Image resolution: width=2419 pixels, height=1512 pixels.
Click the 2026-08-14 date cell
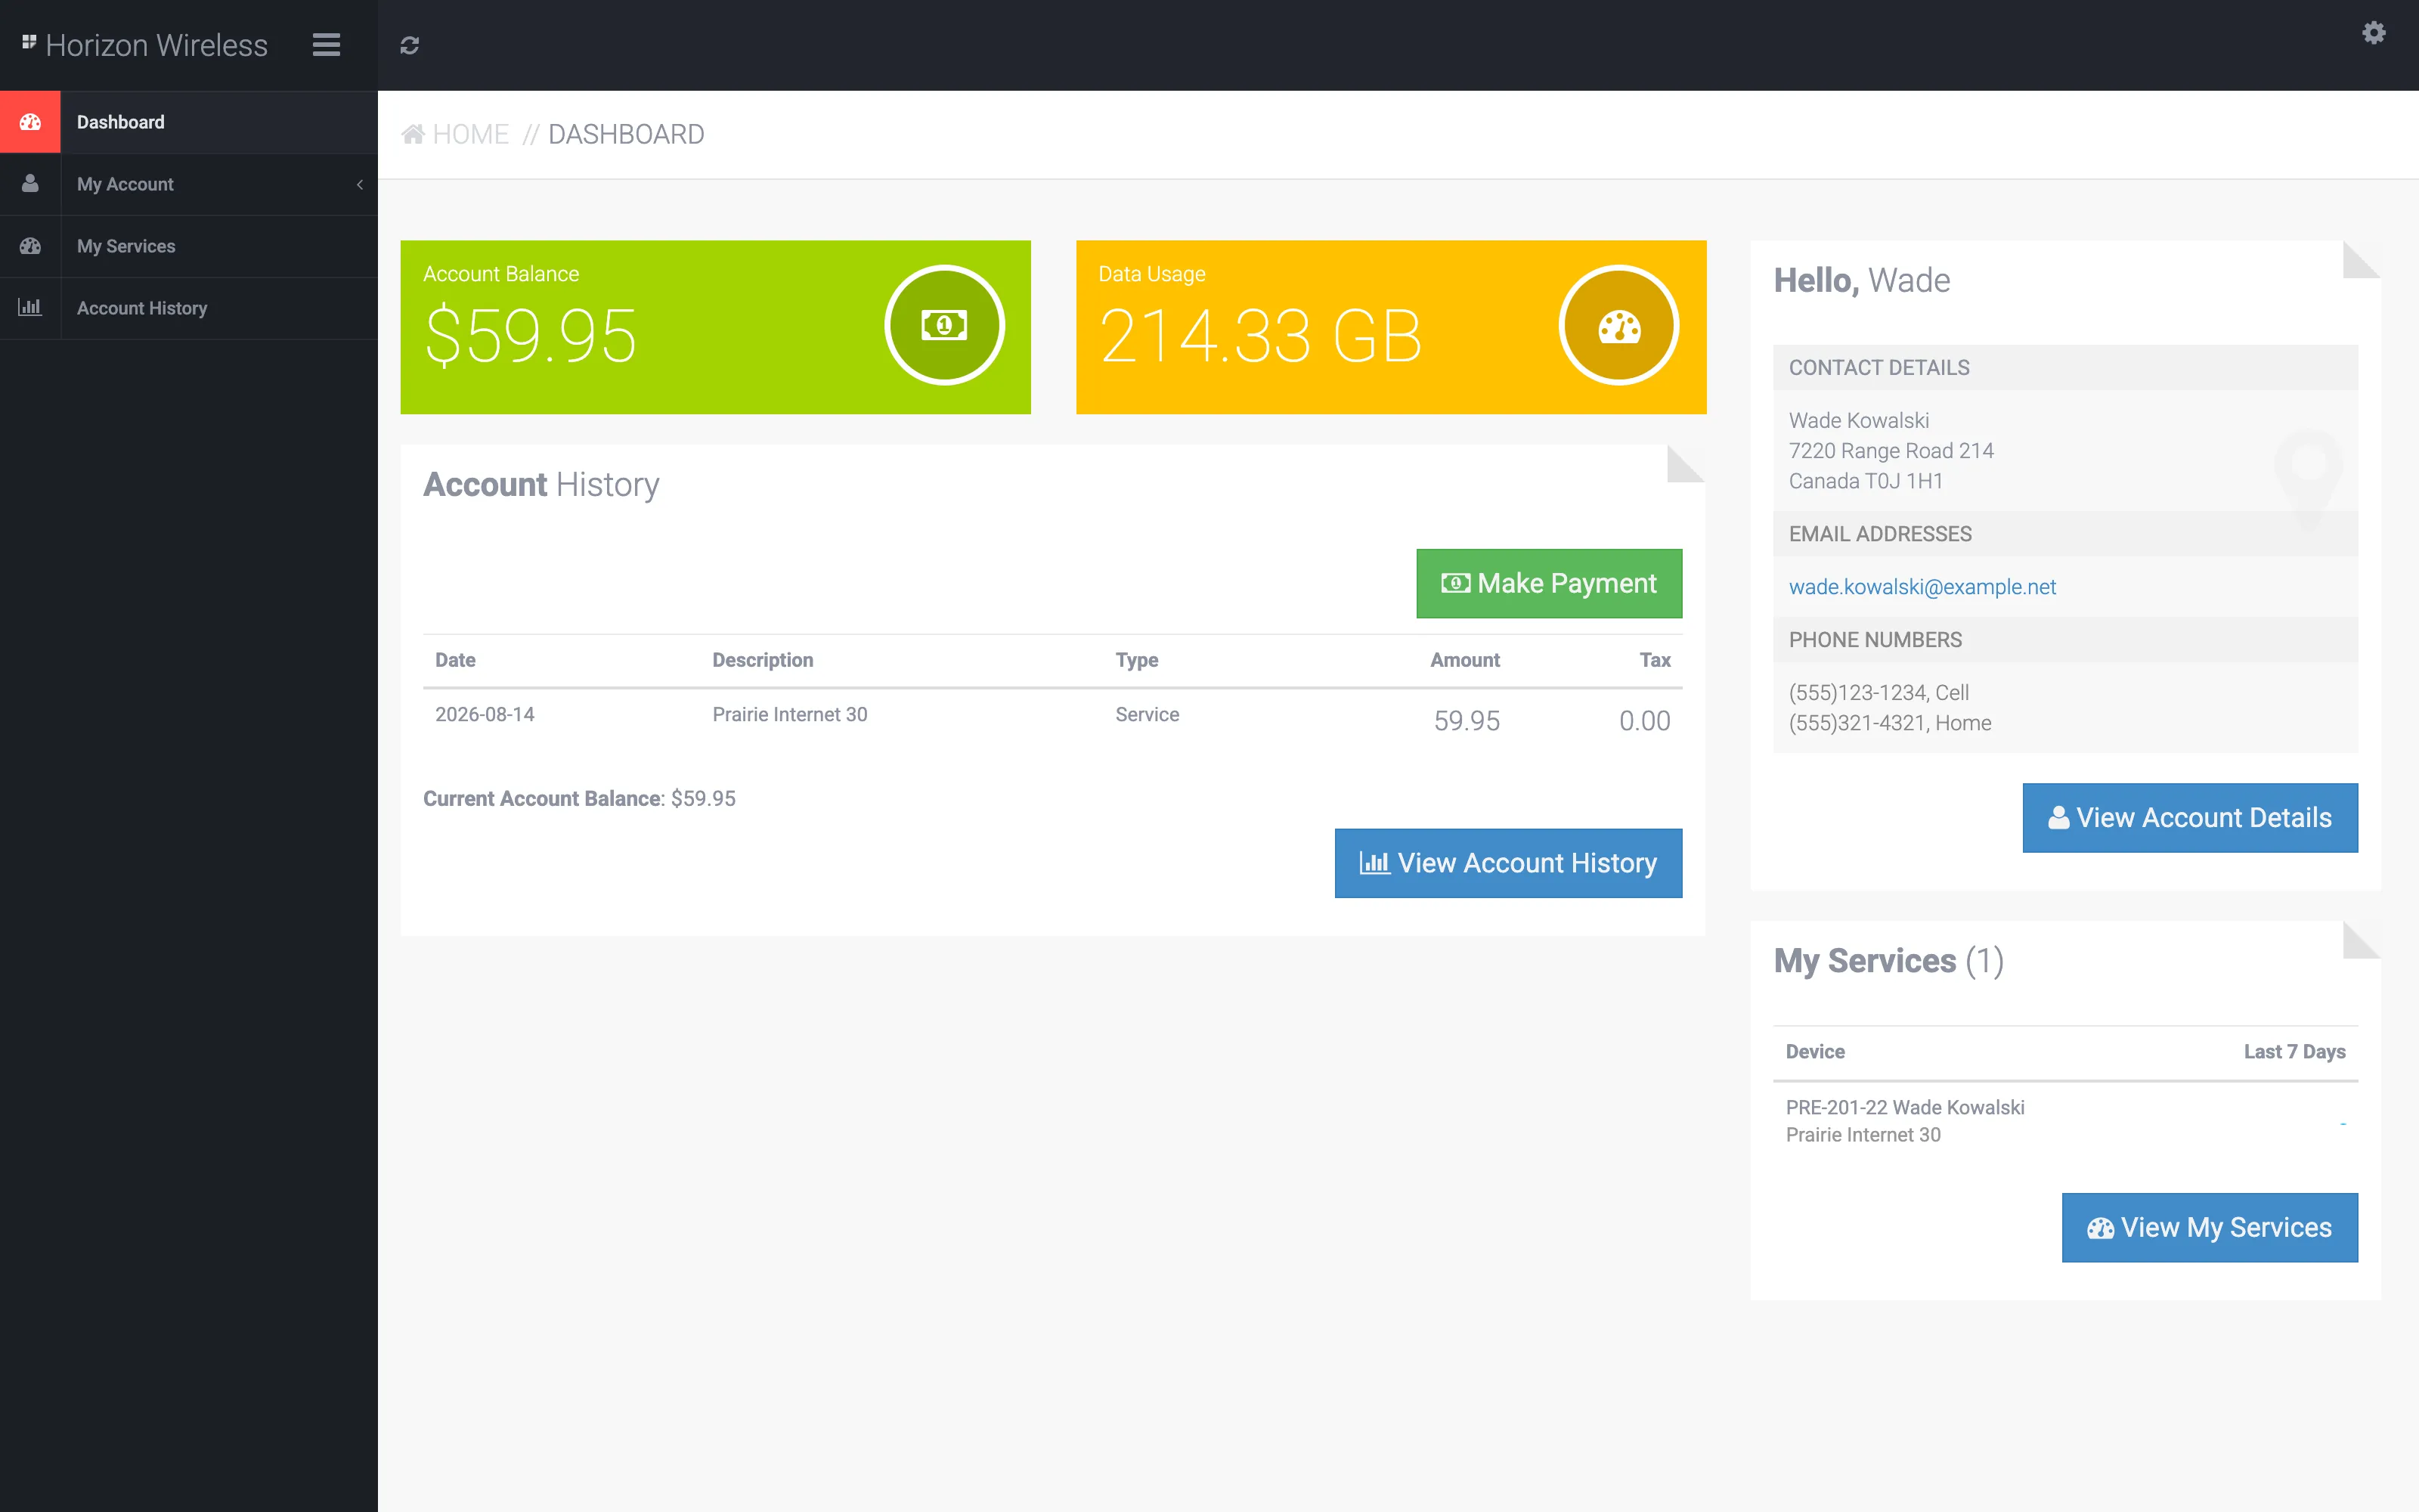(x=484, y=714)
